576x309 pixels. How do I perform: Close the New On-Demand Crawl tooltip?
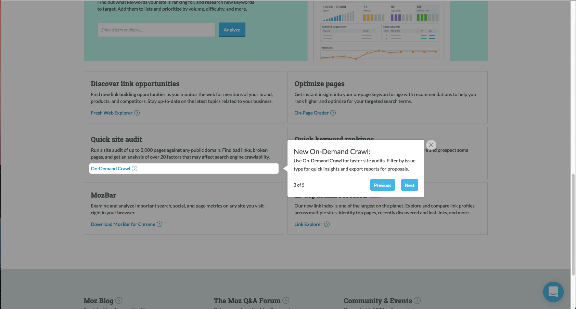[431, 145]
